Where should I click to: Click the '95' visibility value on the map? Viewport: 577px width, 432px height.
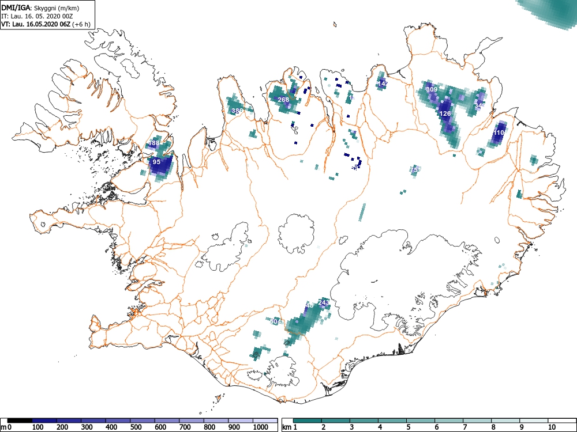(156, 162)
